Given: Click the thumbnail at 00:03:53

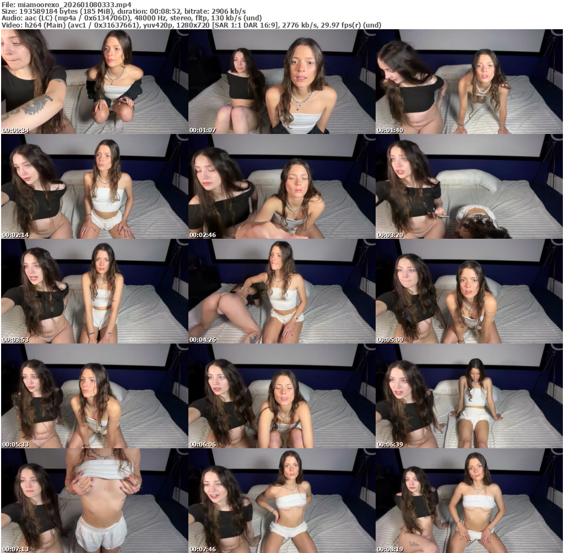Looking at the screenshot, I should (x=94, y=291).
